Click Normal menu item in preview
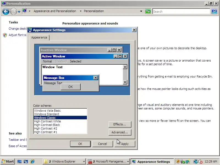The width and height of the screenshot is (220, 165). coord(47,61)
